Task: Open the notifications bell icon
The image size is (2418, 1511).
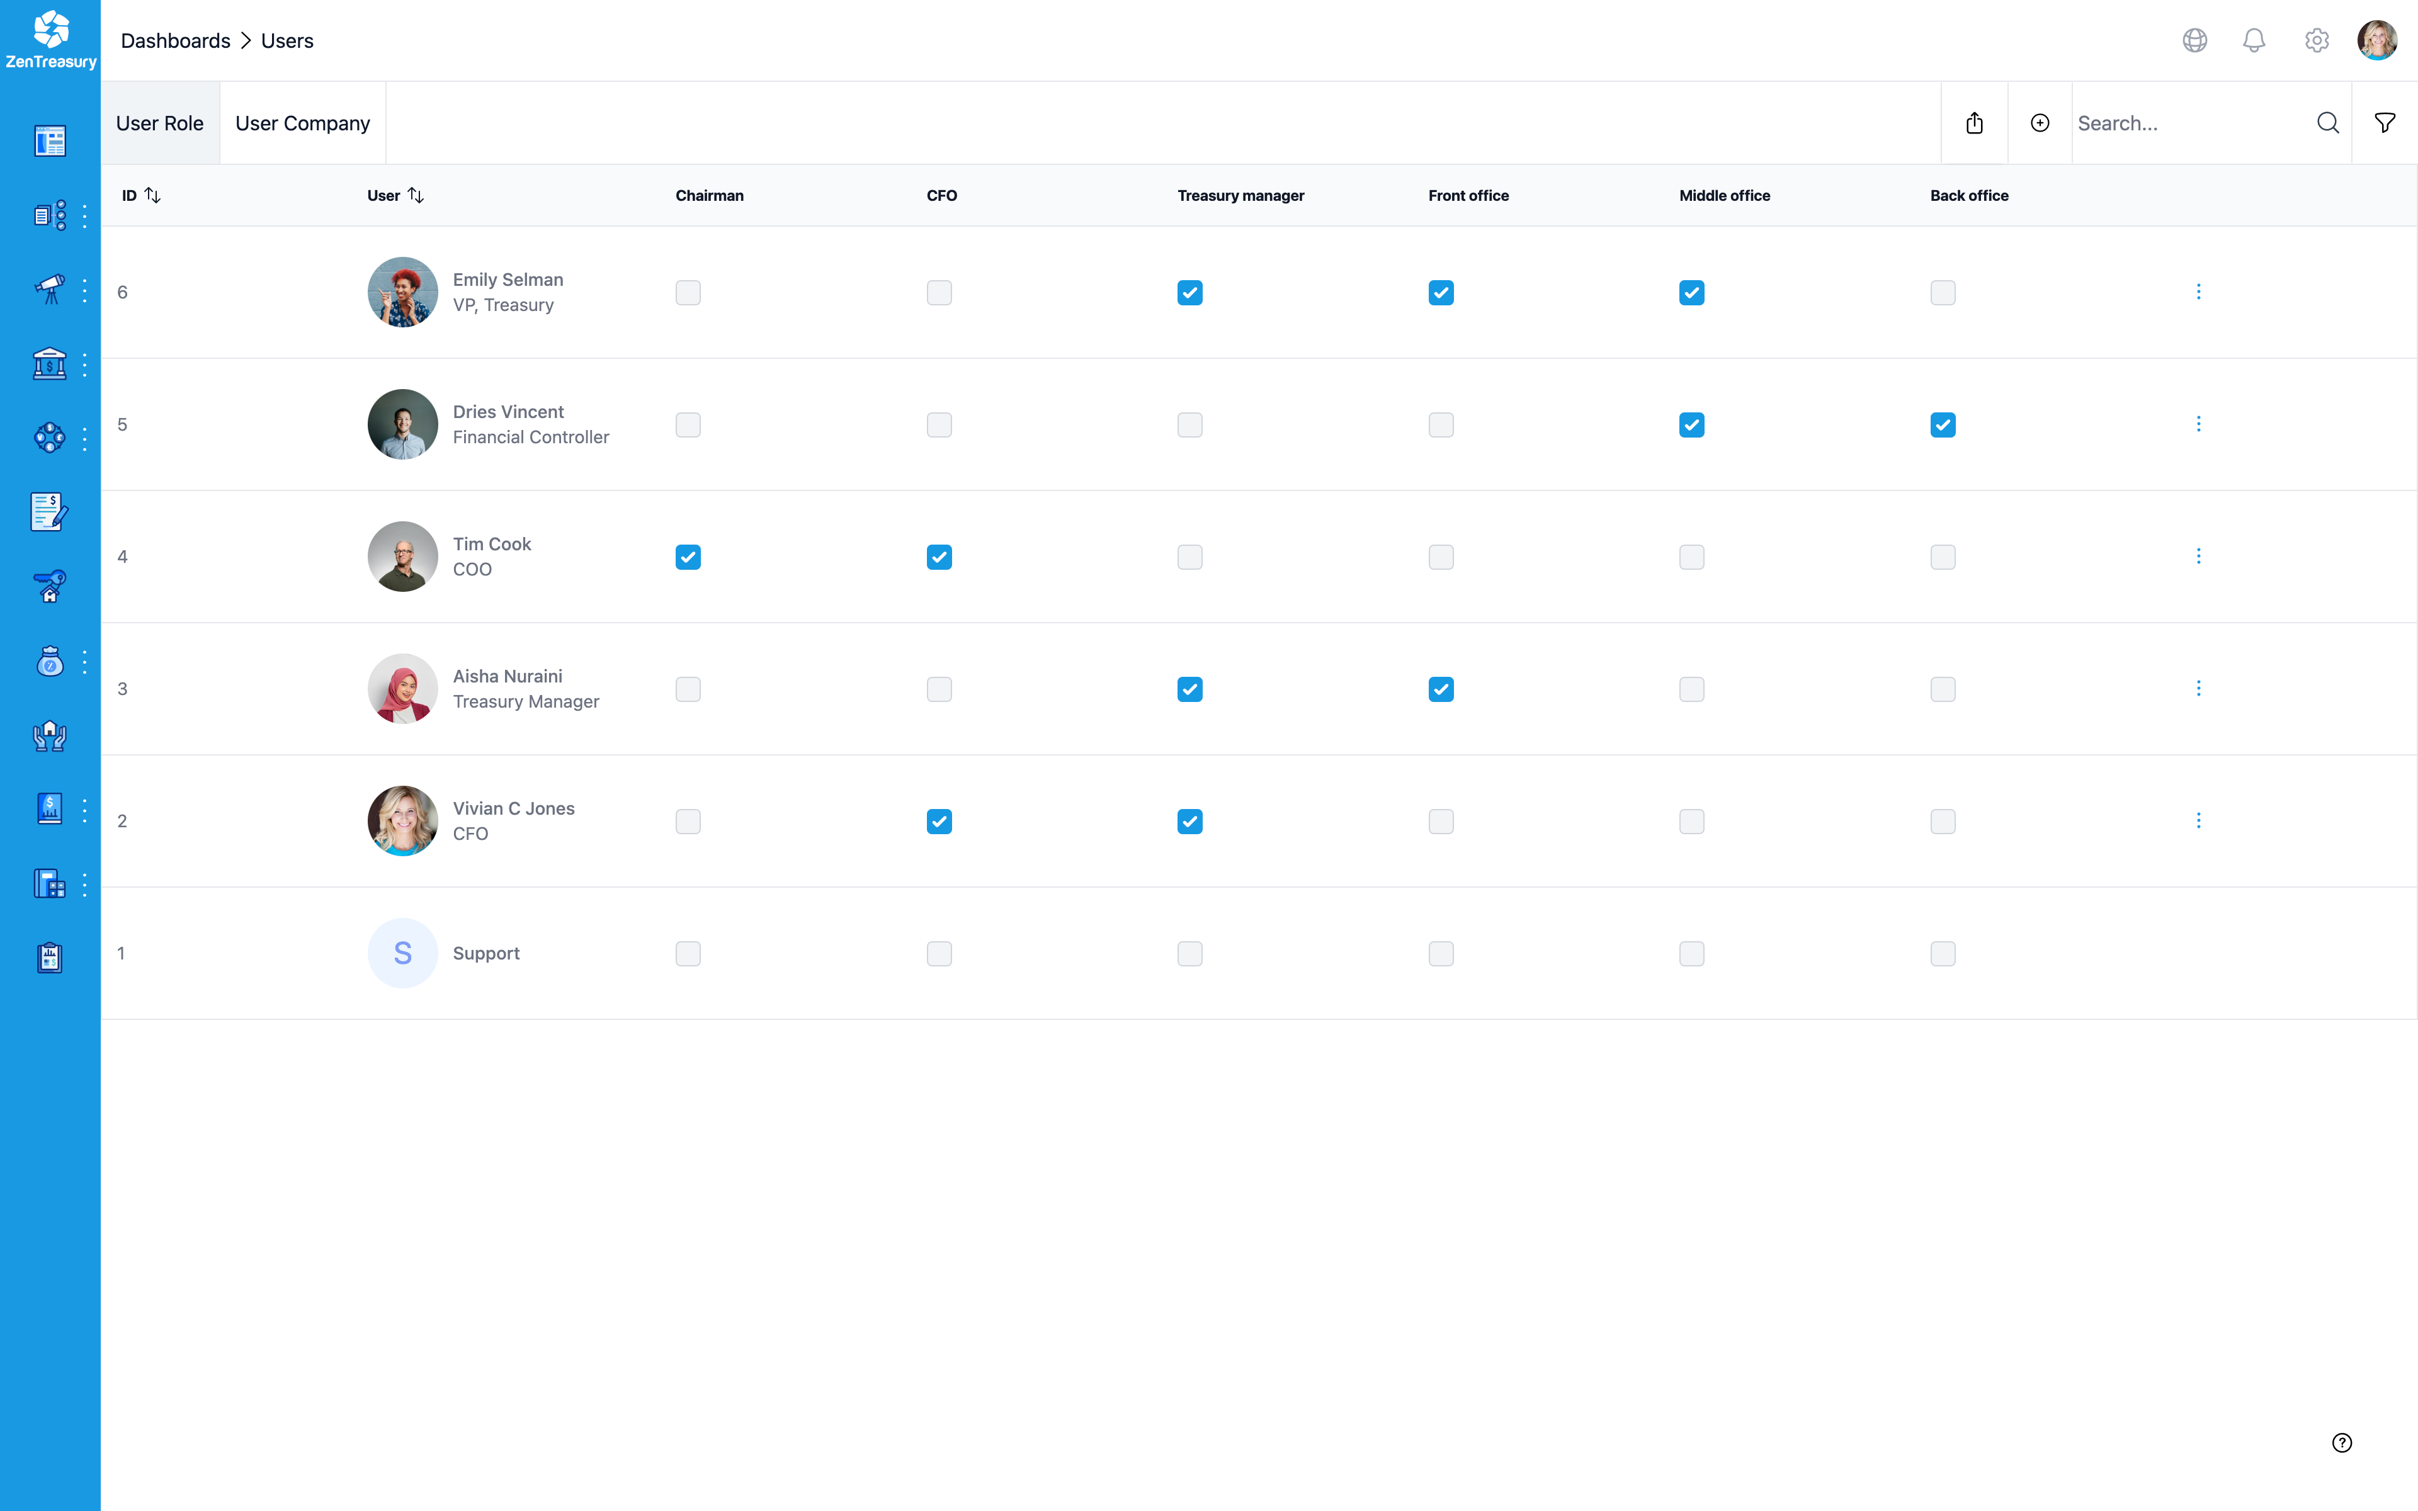Action: pos(2255,40)
